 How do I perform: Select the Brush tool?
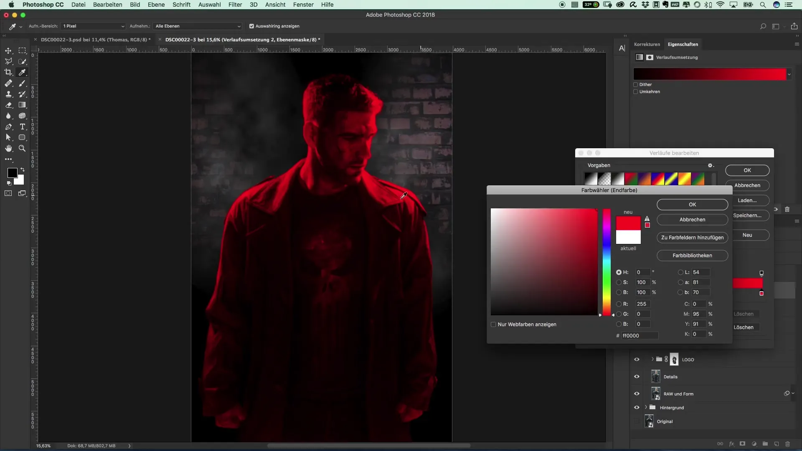pos(22,83)
